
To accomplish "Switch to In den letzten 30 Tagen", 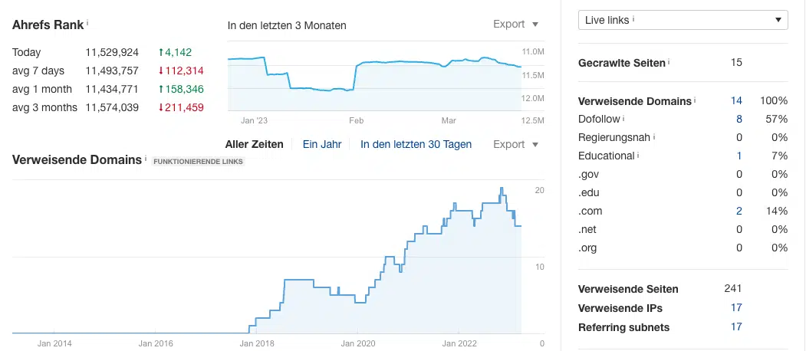I will pyautogui.click(x=416, y=144).
